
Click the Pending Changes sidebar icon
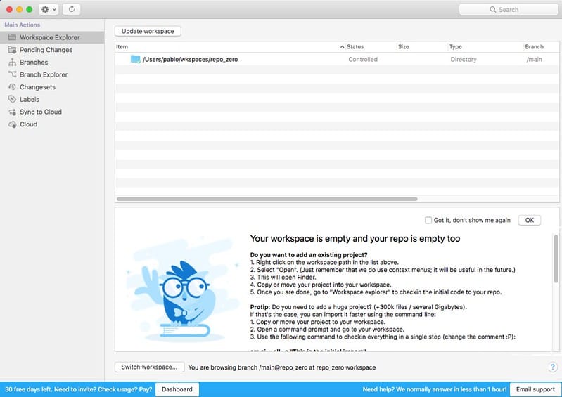pyautogui.click(x=12, y=50)
